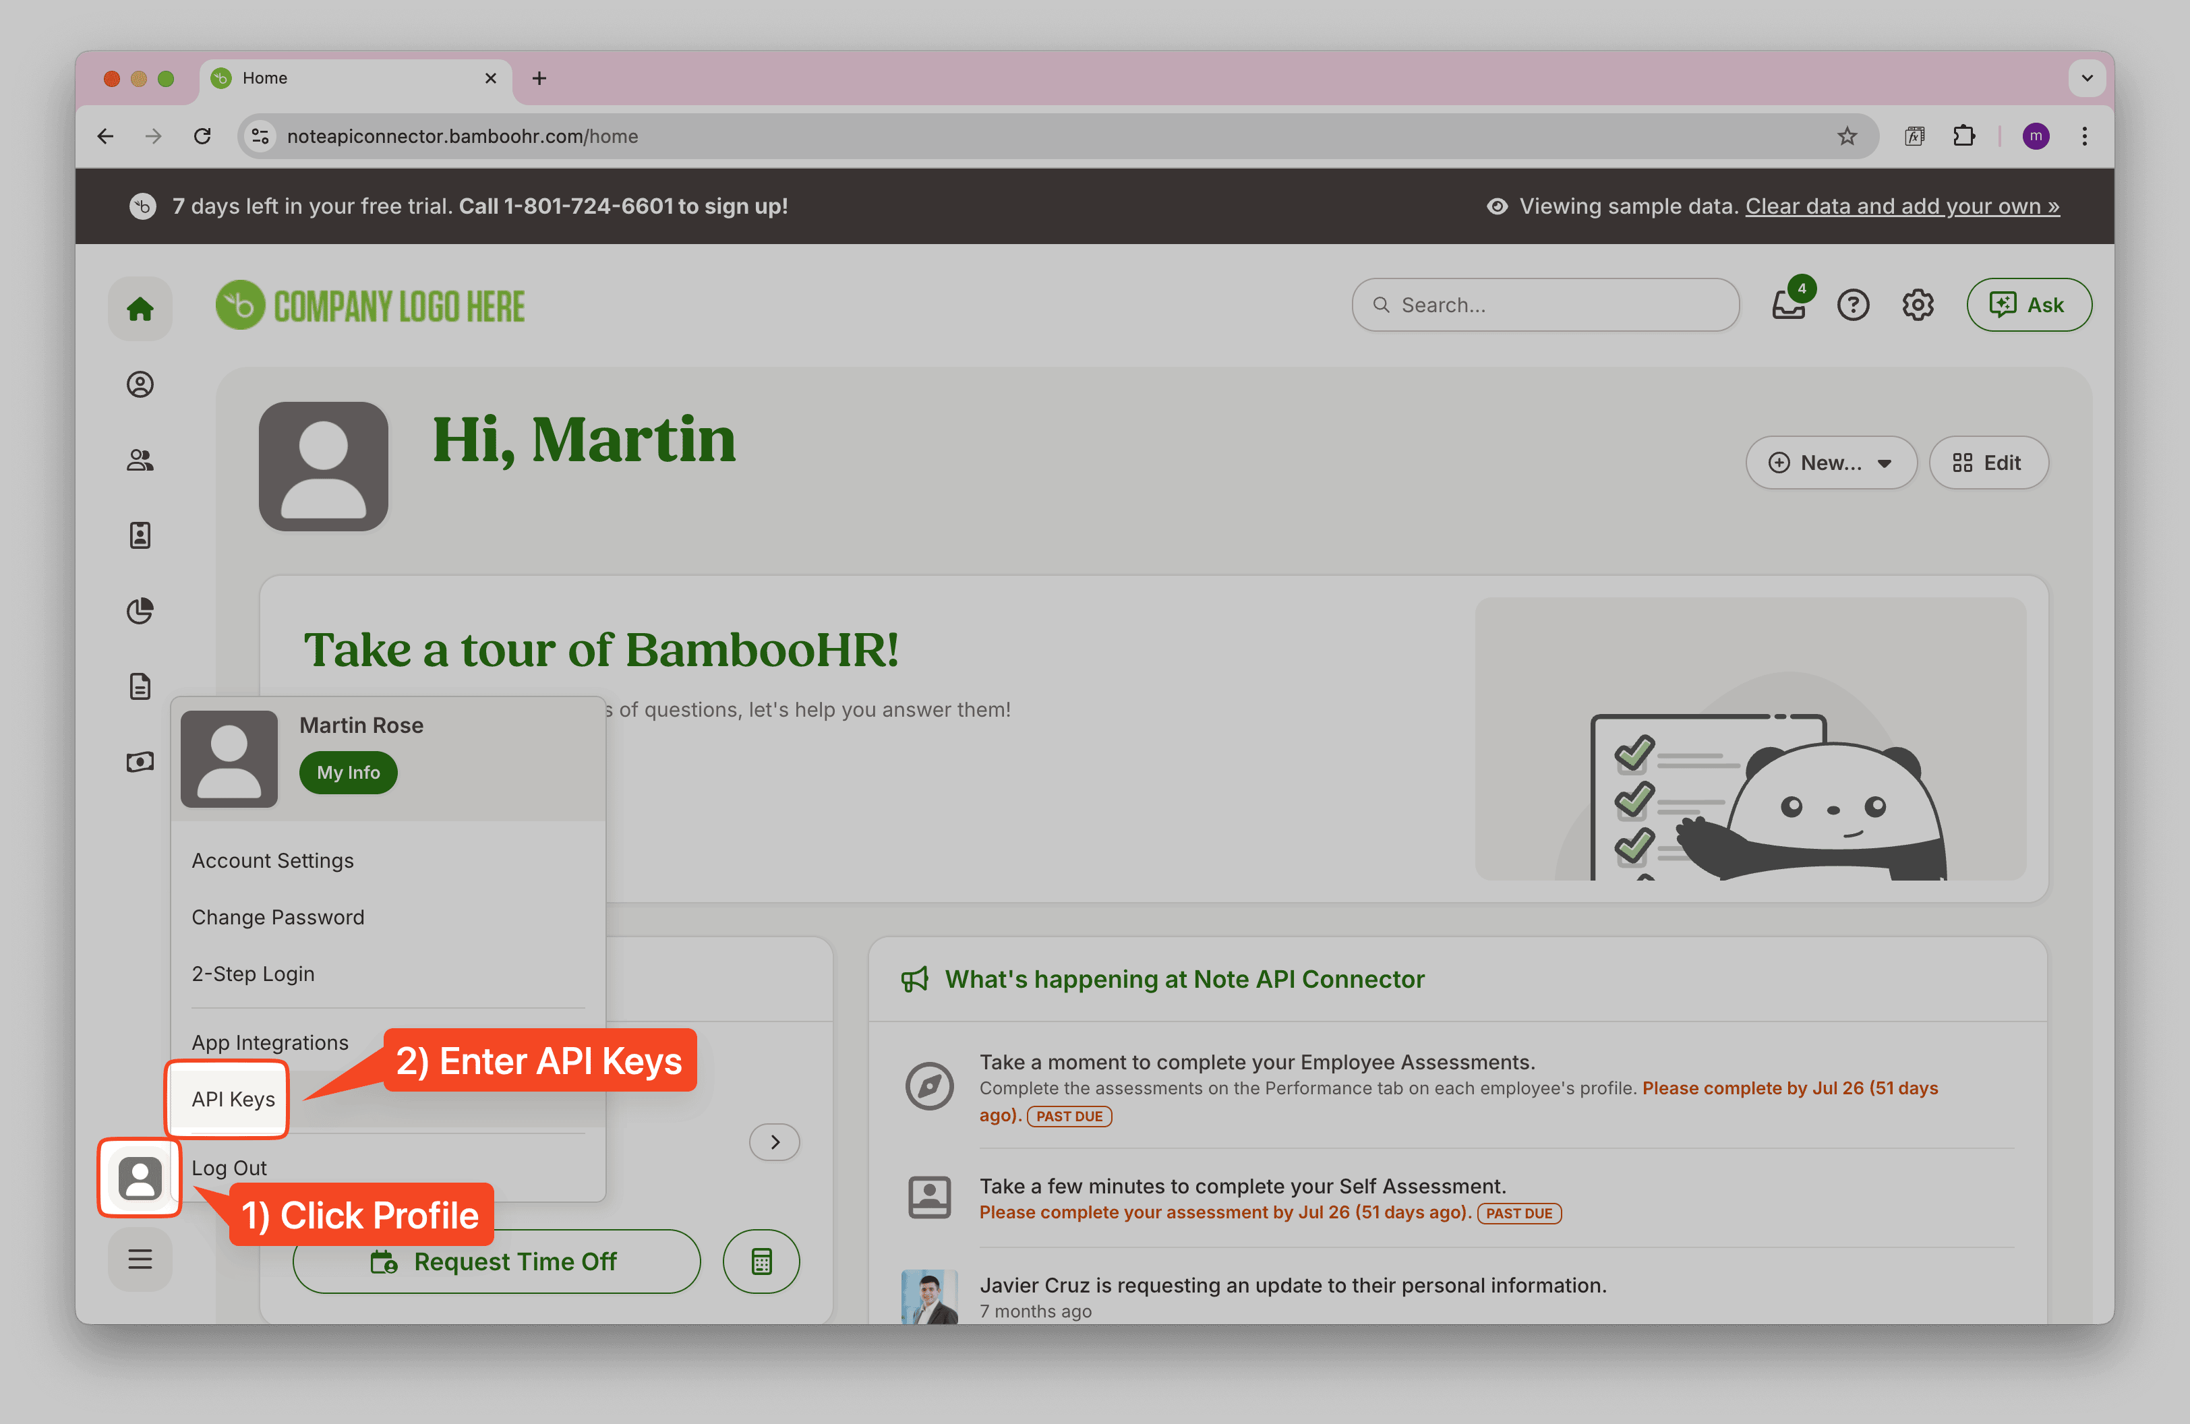Open the Hiring sidebar badge icon
This screenshot has height=1424, width=2190.
140,535
